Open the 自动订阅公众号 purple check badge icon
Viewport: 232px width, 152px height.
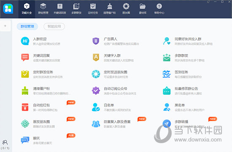point(96,91)
